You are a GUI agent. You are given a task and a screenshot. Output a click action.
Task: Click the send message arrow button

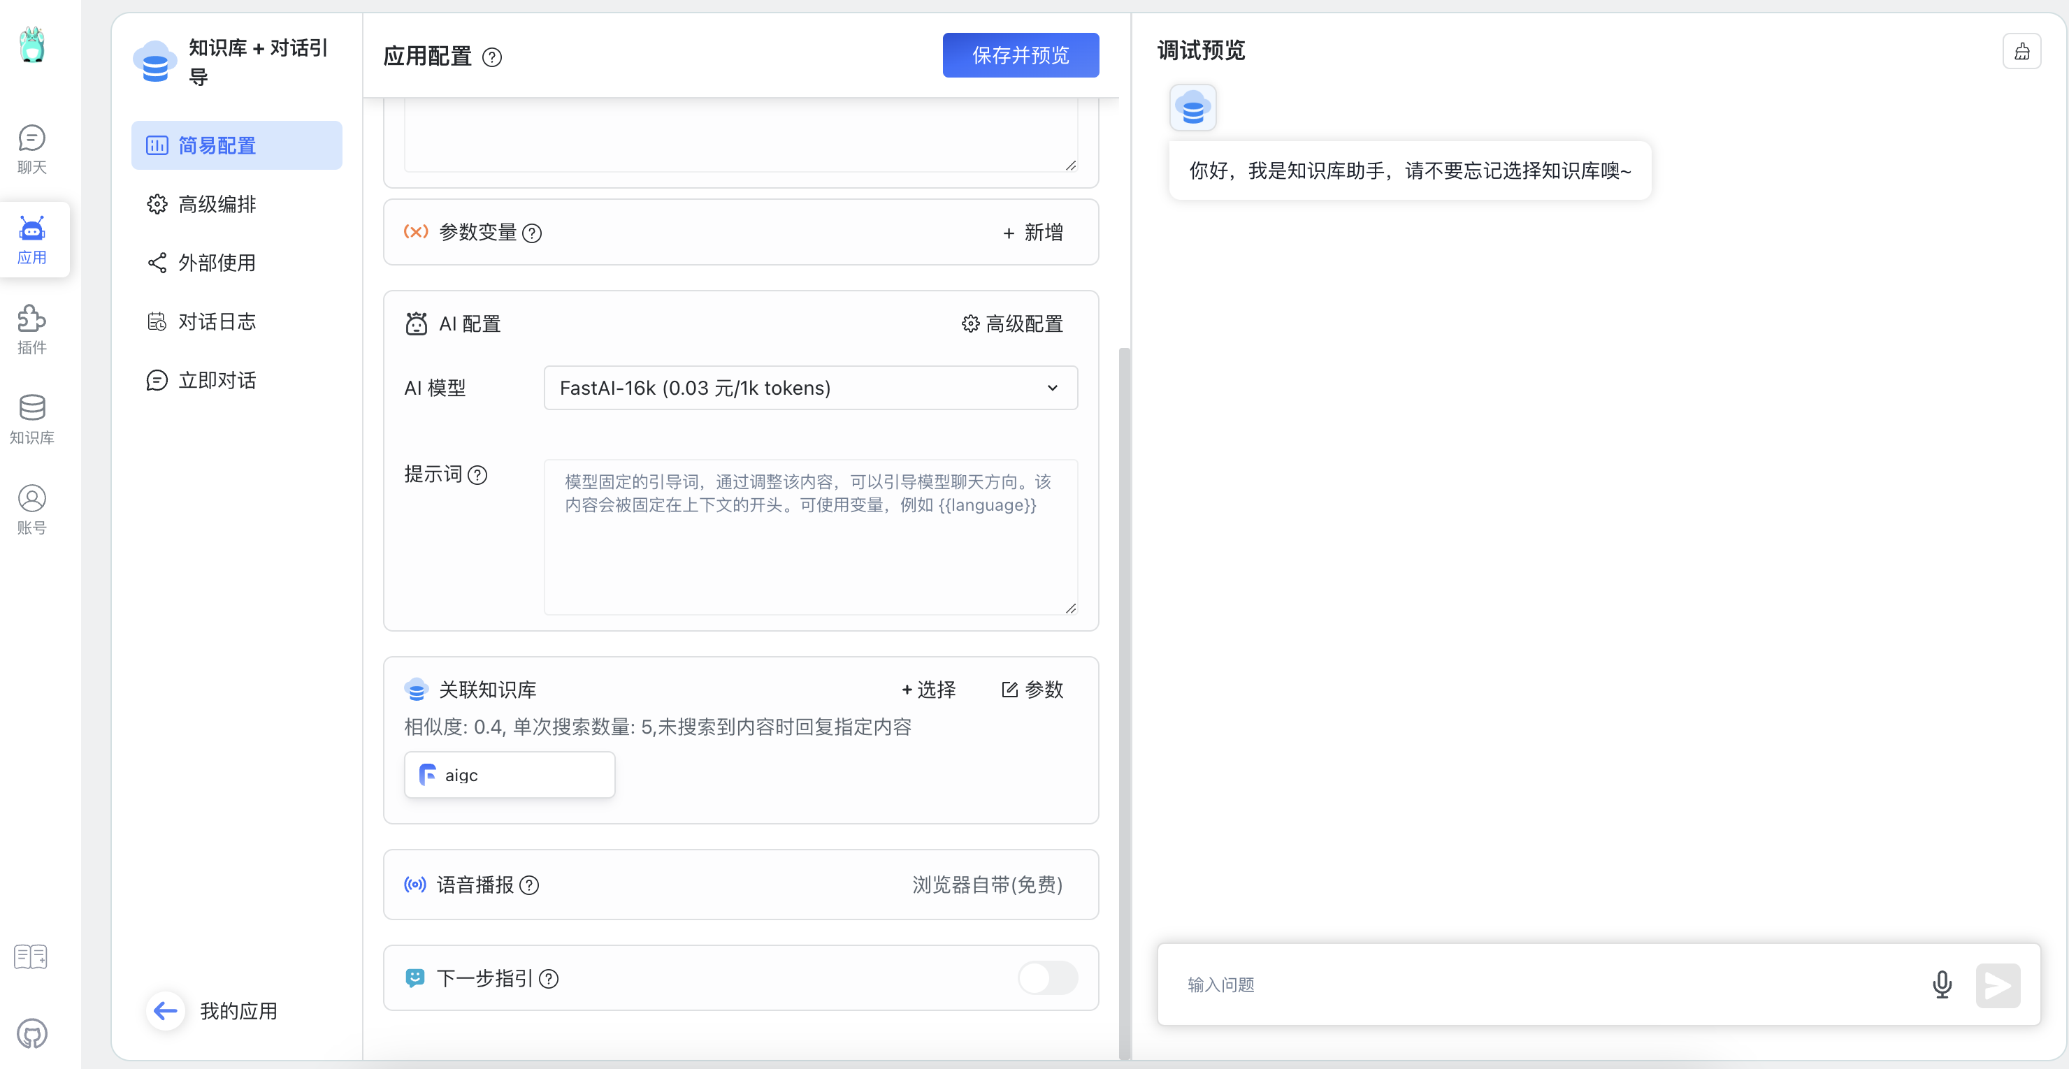coord(1998,984)
